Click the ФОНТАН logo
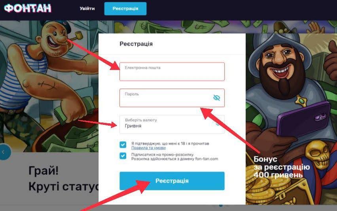The image size is (337, 211). pyautogui.click(x=28, y=8)
